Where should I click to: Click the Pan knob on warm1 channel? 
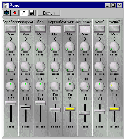click(x=100, y=86)
